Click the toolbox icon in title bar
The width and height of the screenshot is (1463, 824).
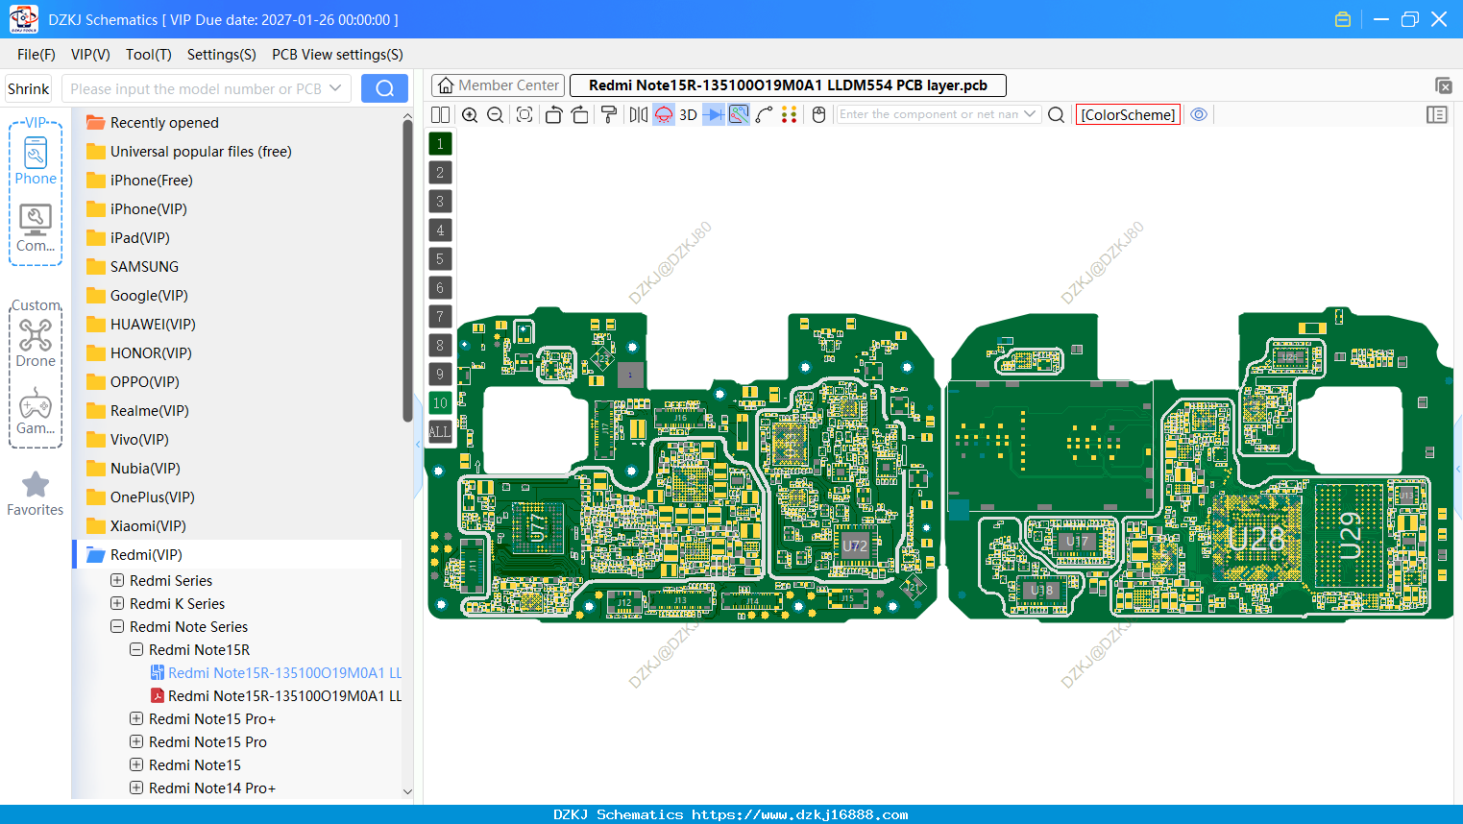pyautogui.click(x=1343, y=19)
